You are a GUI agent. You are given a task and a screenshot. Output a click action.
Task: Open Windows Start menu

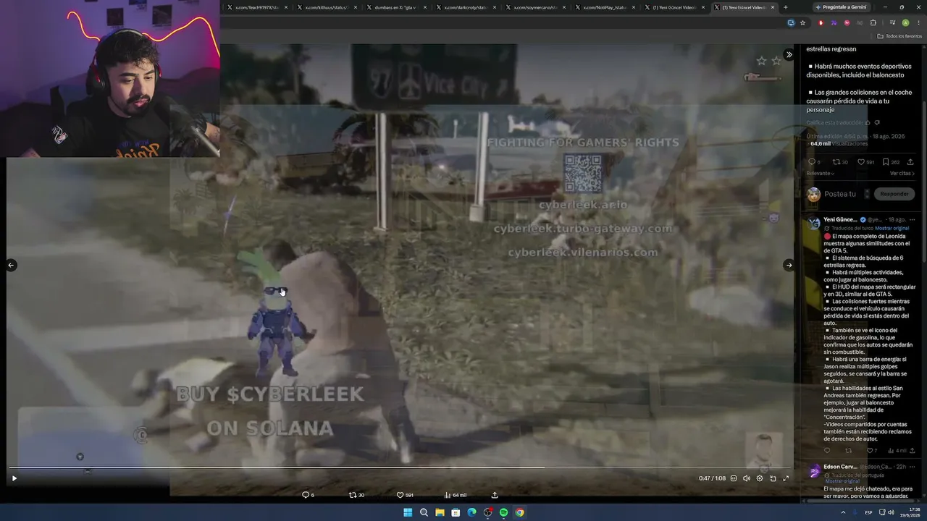(x=408, y=512)
